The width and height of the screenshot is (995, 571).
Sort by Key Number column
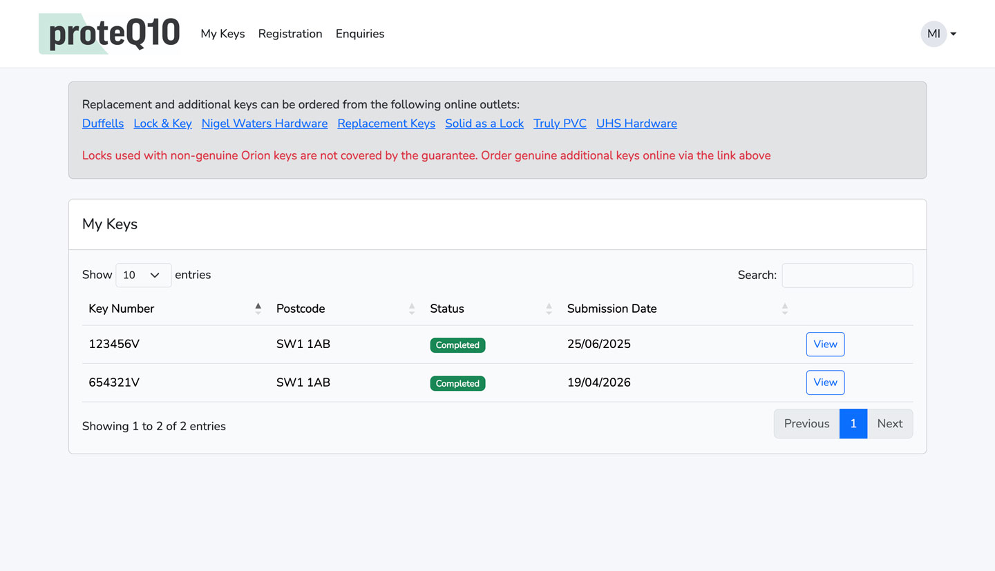176,309
